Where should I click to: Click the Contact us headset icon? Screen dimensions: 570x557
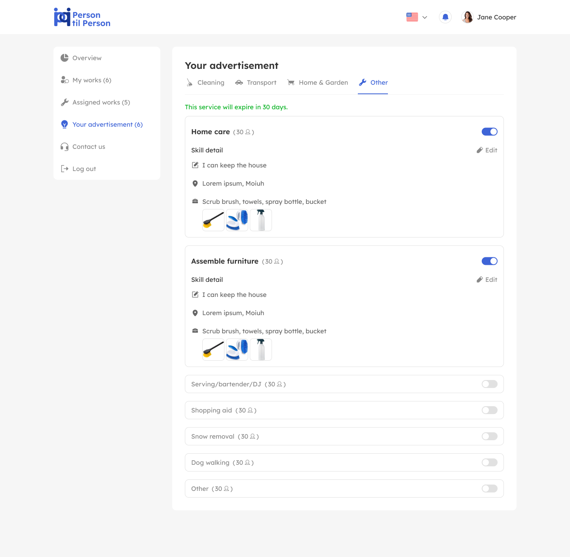pos(65,146)
